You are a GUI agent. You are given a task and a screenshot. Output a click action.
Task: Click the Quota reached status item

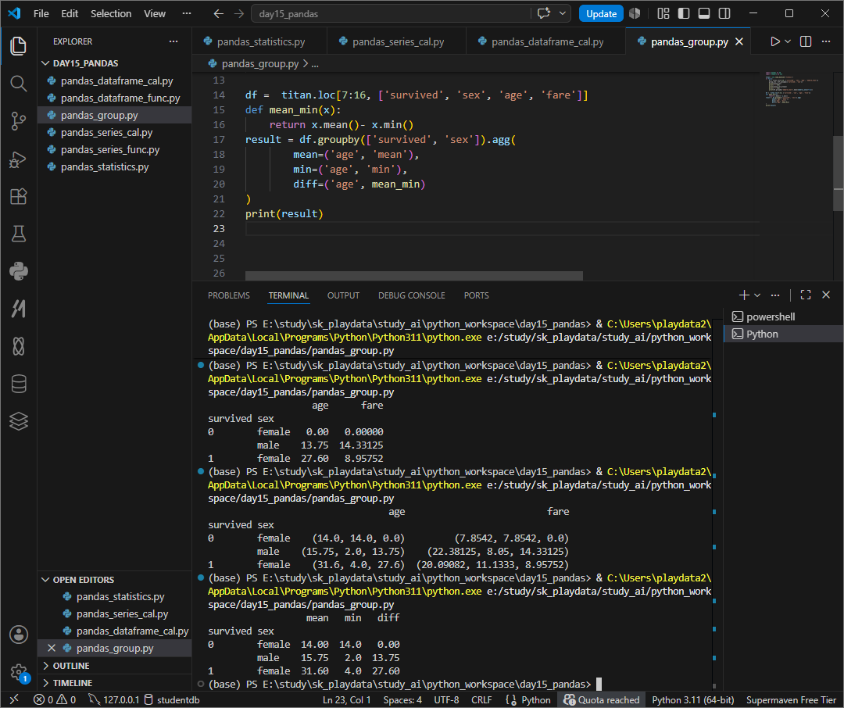click(601, 700)
